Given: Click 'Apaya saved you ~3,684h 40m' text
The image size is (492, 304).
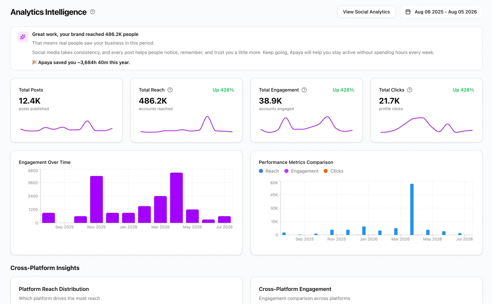Looking at the screenshot, I should tap(84, 62).
